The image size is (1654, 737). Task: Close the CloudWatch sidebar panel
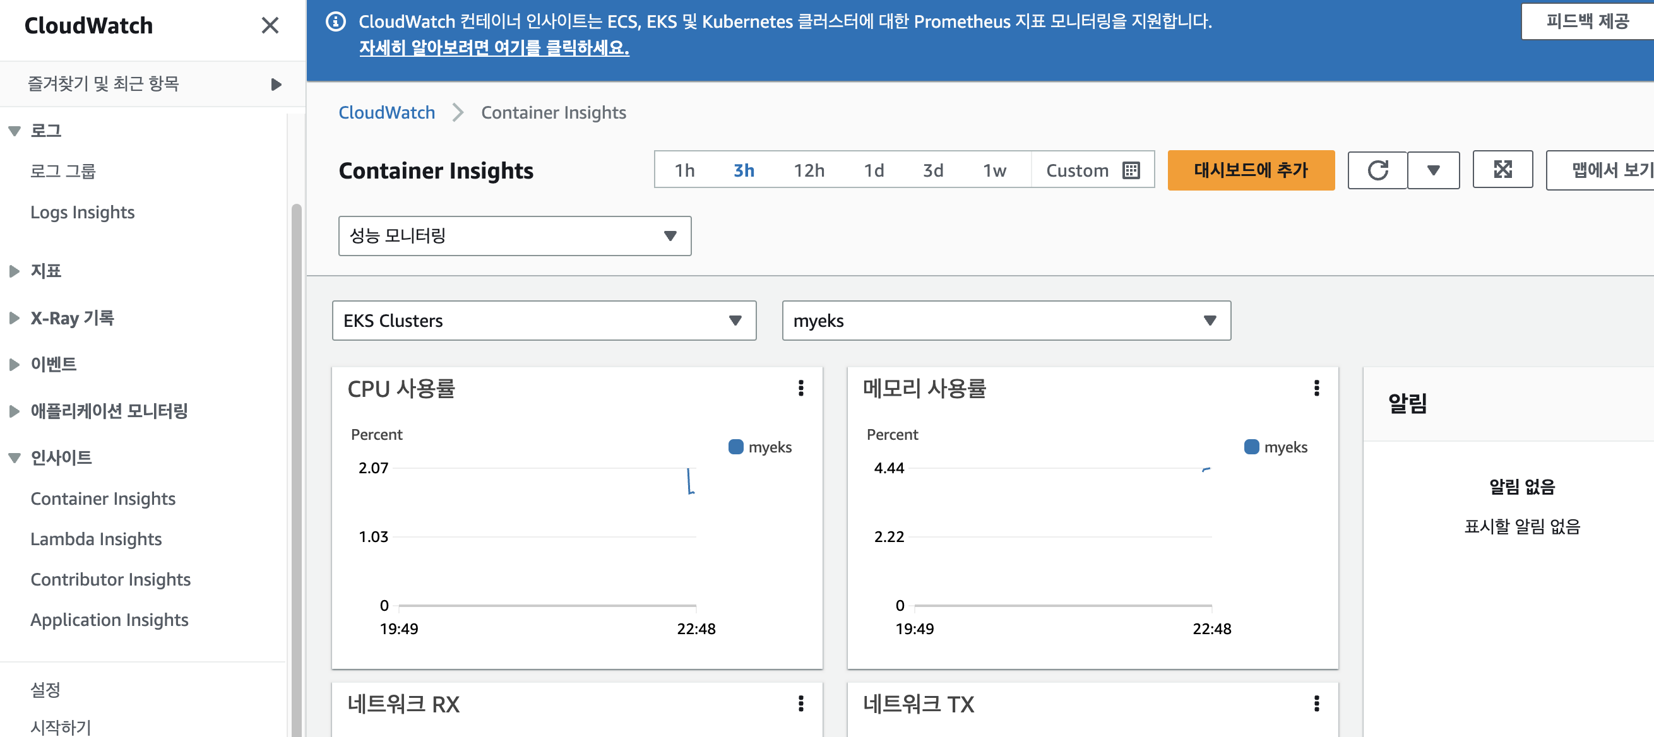click(x=270, y=26)
